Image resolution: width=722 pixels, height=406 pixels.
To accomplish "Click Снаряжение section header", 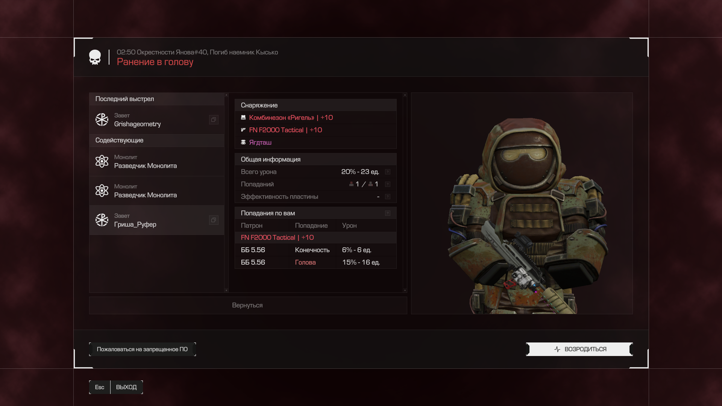I will point(315,105).
